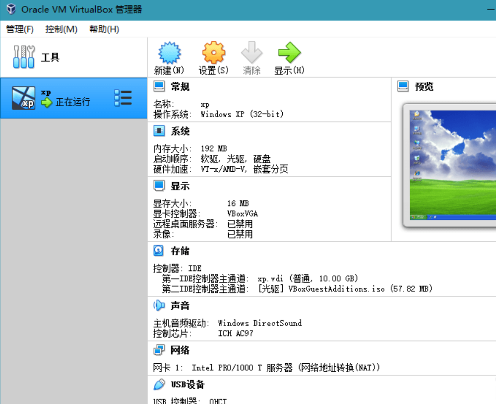
Task: Click the "192 MB" memory value
Action: [213, 148]
